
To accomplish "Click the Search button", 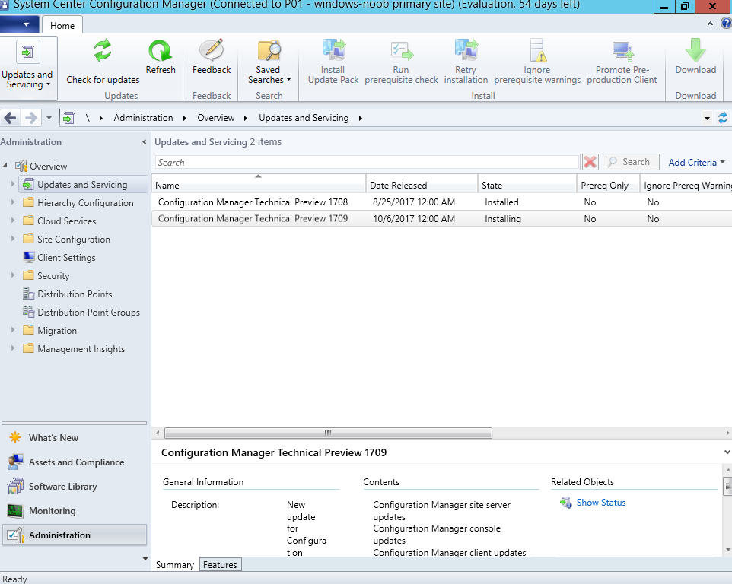I will click(631, 162).
